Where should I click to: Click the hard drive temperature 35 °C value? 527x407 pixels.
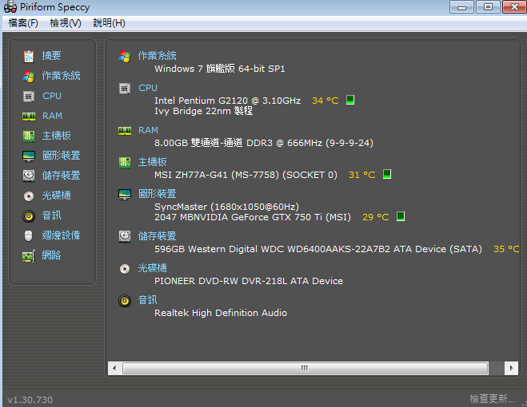(x=506, y=249)
